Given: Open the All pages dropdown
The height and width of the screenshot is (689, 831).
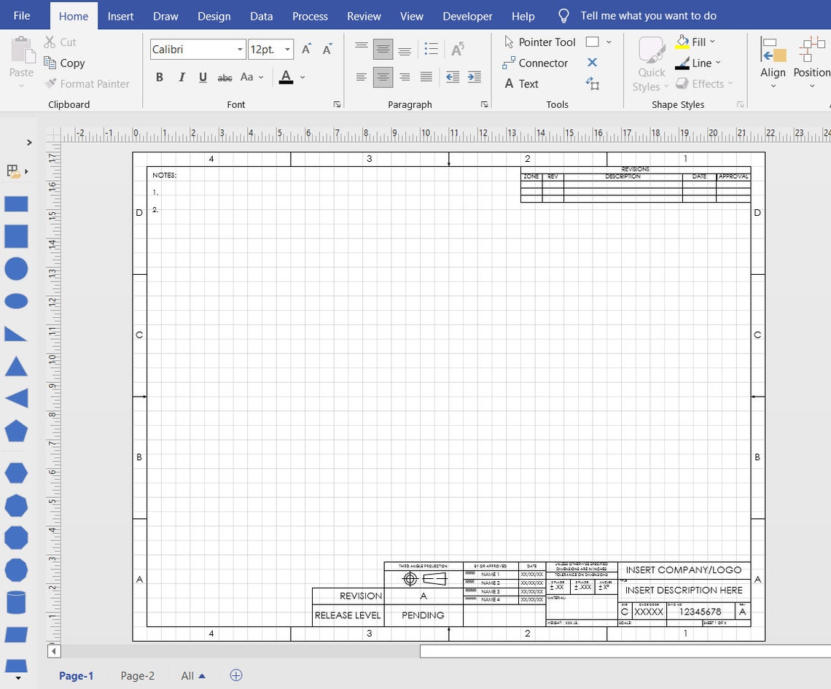Looking at the screenshot, I should click(x=192, y=676).
